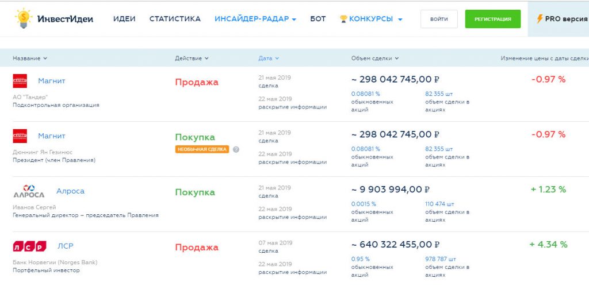Open the Алроса company link
589x286 pixels.
70,191
